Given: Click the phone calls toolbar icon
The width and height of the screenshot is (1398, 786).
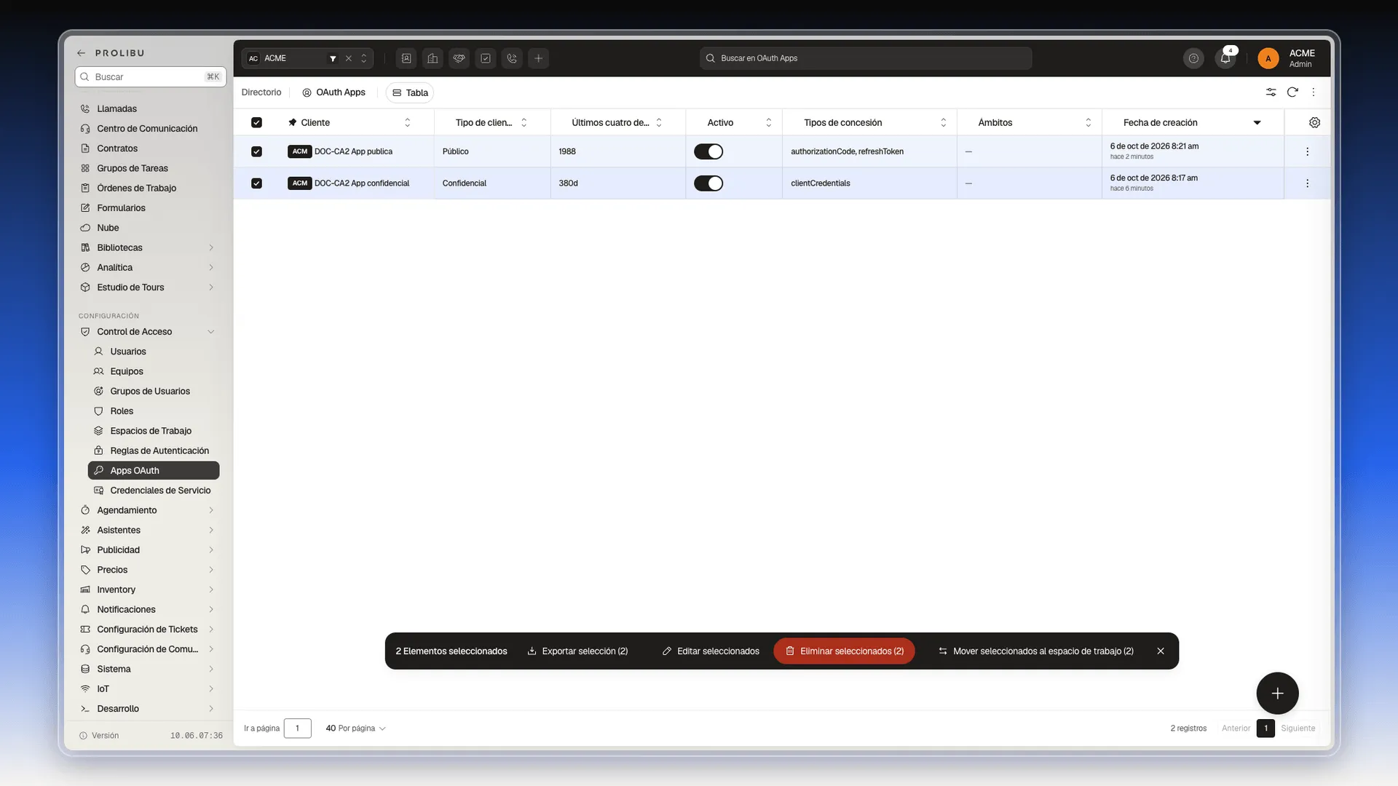Looking at the screenshot, I should click(x=512, y=58).
